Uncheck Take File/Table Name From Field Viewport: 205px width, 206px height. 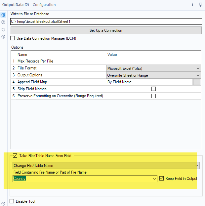pos(15,156)
